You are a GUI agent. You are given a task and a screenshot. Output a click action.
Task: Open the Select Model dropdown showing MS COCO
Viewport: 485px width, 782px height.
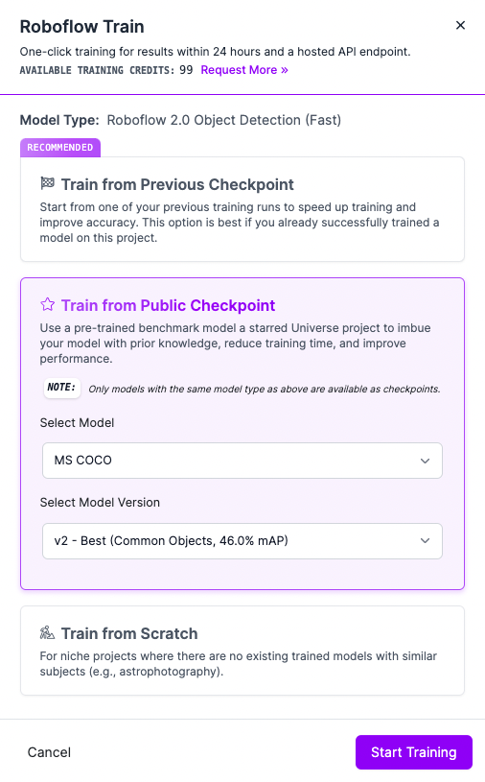pos(242,461)
